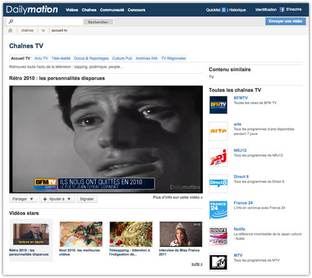Image resolution: width=312 pixels, height=278 pixels.
Task: Click TV under Contenu similaire
Action: 211,77
